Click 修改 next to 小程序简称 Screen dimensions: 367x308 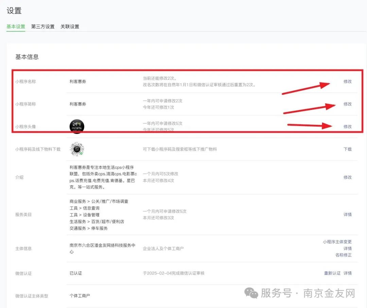[x=347, y=104]
